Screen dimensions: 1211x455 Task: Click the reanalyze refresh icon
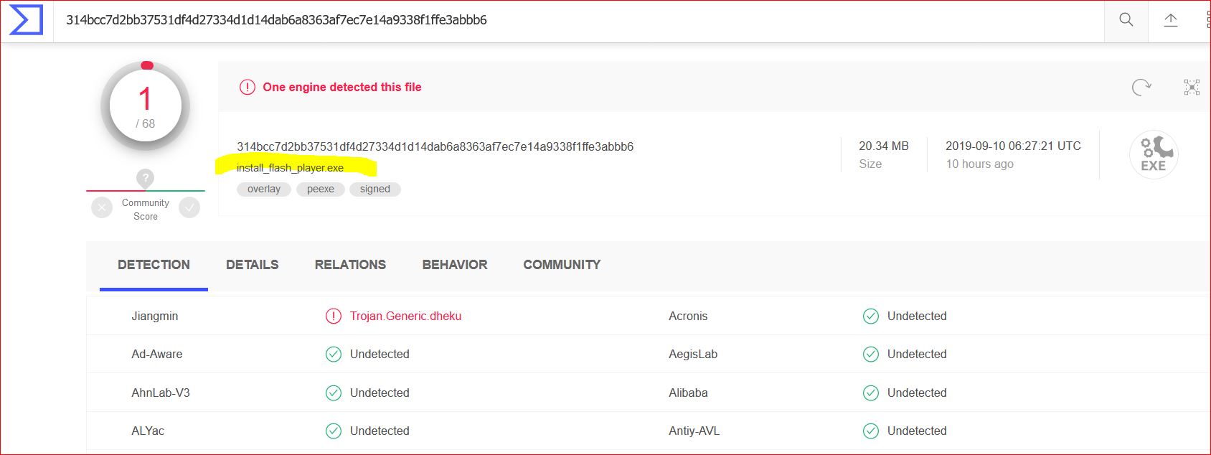tap(1141, 88)
